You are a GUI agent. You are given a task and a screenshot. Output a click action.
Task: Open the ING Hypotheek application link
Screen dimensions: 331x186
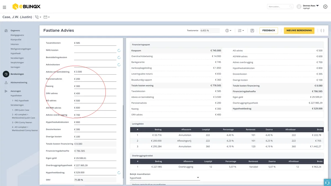[x=20, y=101]
